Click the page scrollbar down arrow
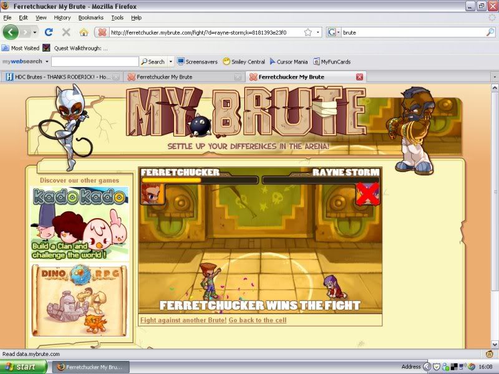The height and width of the screenshot is (374, 499). pos(495,345)
